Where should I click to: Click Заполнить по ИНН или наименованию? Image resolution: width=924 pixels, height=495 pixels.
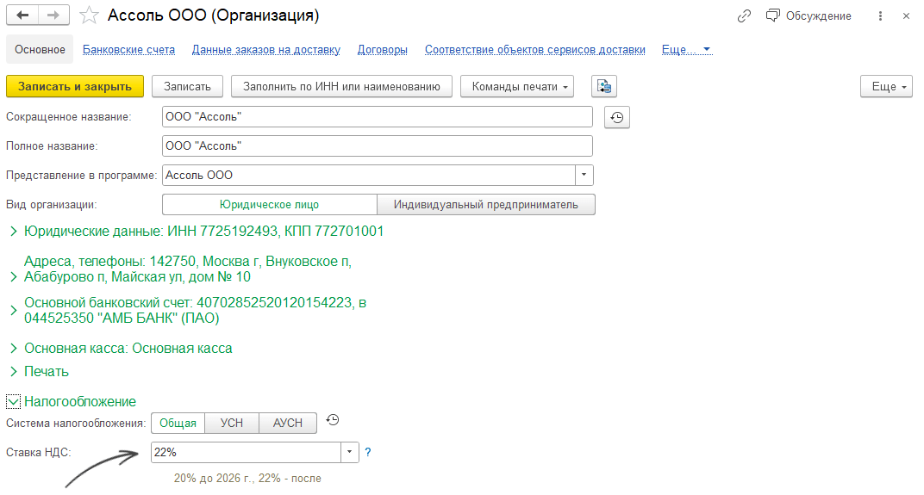coord(341,86)
